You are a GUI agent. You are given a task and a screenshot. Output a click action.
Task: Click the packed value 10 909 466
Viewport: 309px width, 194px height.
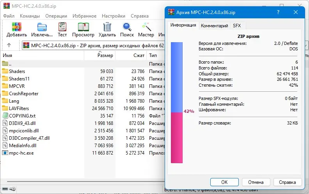pyautogui.click(x=134, y=109)
